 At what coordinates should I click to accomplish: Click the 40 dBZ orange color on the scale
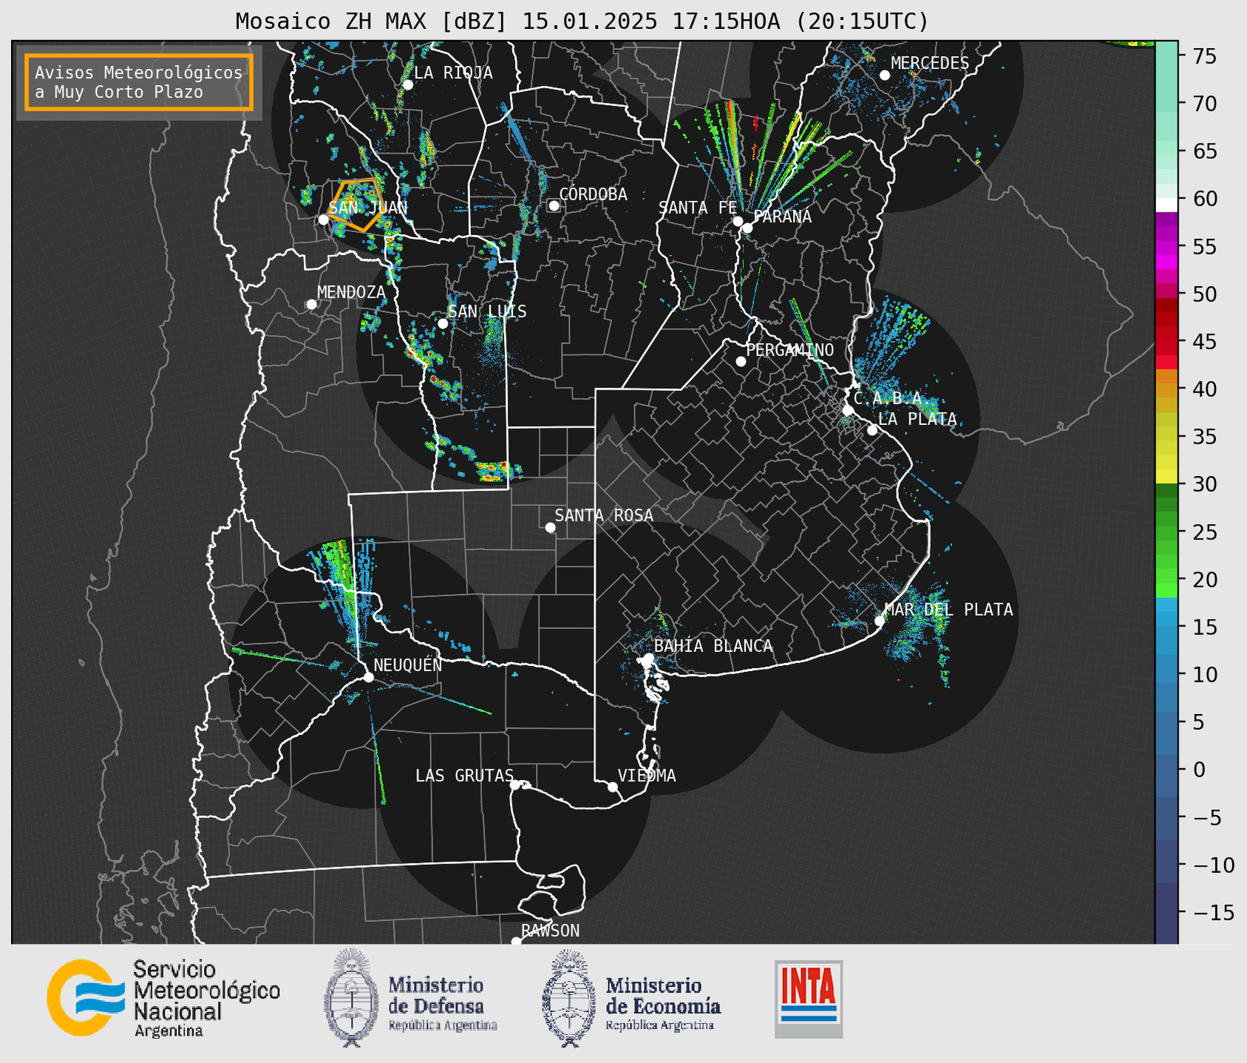pos(1166,389)
